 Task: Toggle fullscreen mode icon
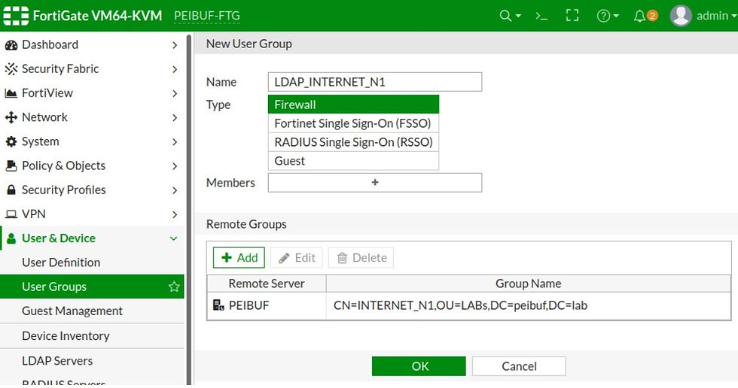(572, 16)
